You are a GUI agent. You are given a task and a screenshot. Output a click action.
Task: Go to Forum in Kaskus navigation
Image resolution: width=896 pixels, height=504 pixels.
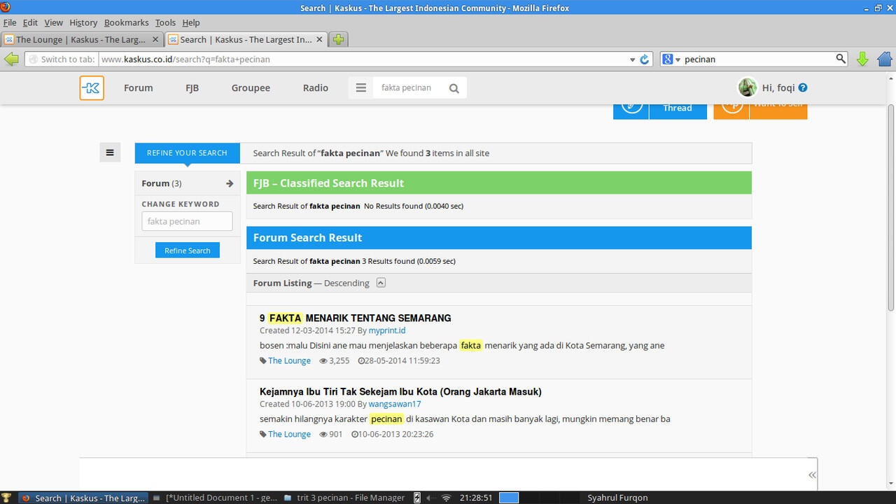[138, 87]
